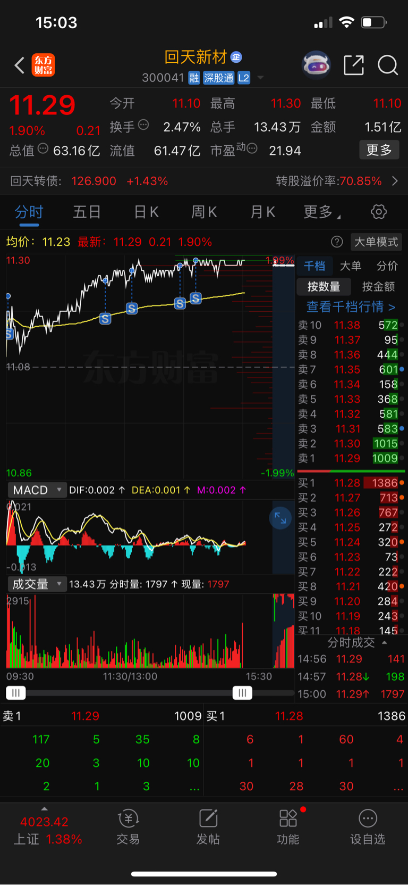Tap the 融 margin badge
Screen dimensions: 408x885
(x=194, y=78)
